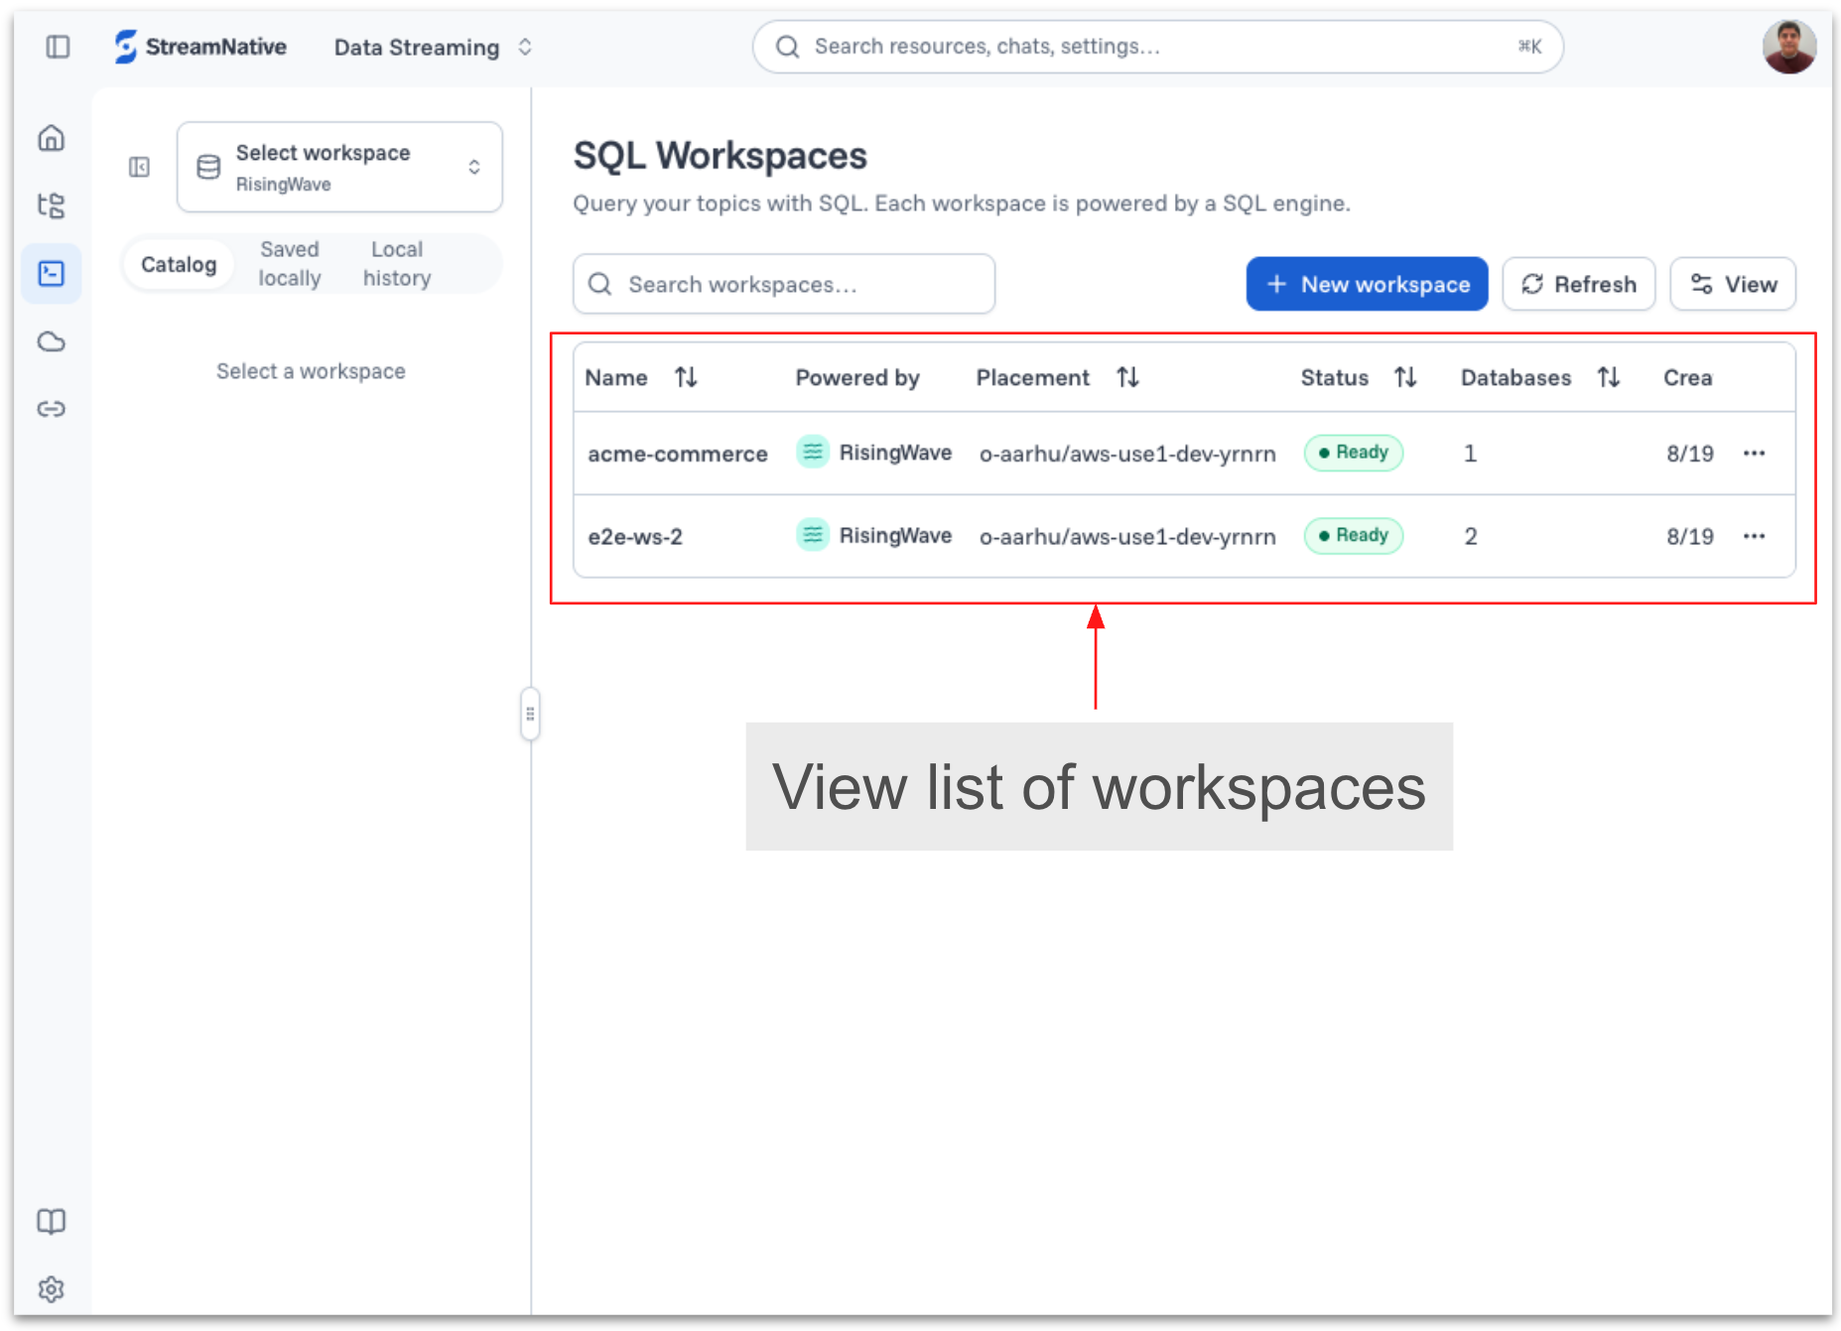Click placement cell of acme-commerce row
This screenshot has width=1841, height=1331.
point(1127,455)
